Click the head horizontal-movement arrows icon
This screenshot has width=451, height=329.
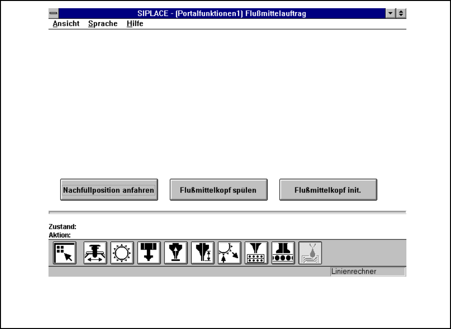click(95, 253)
